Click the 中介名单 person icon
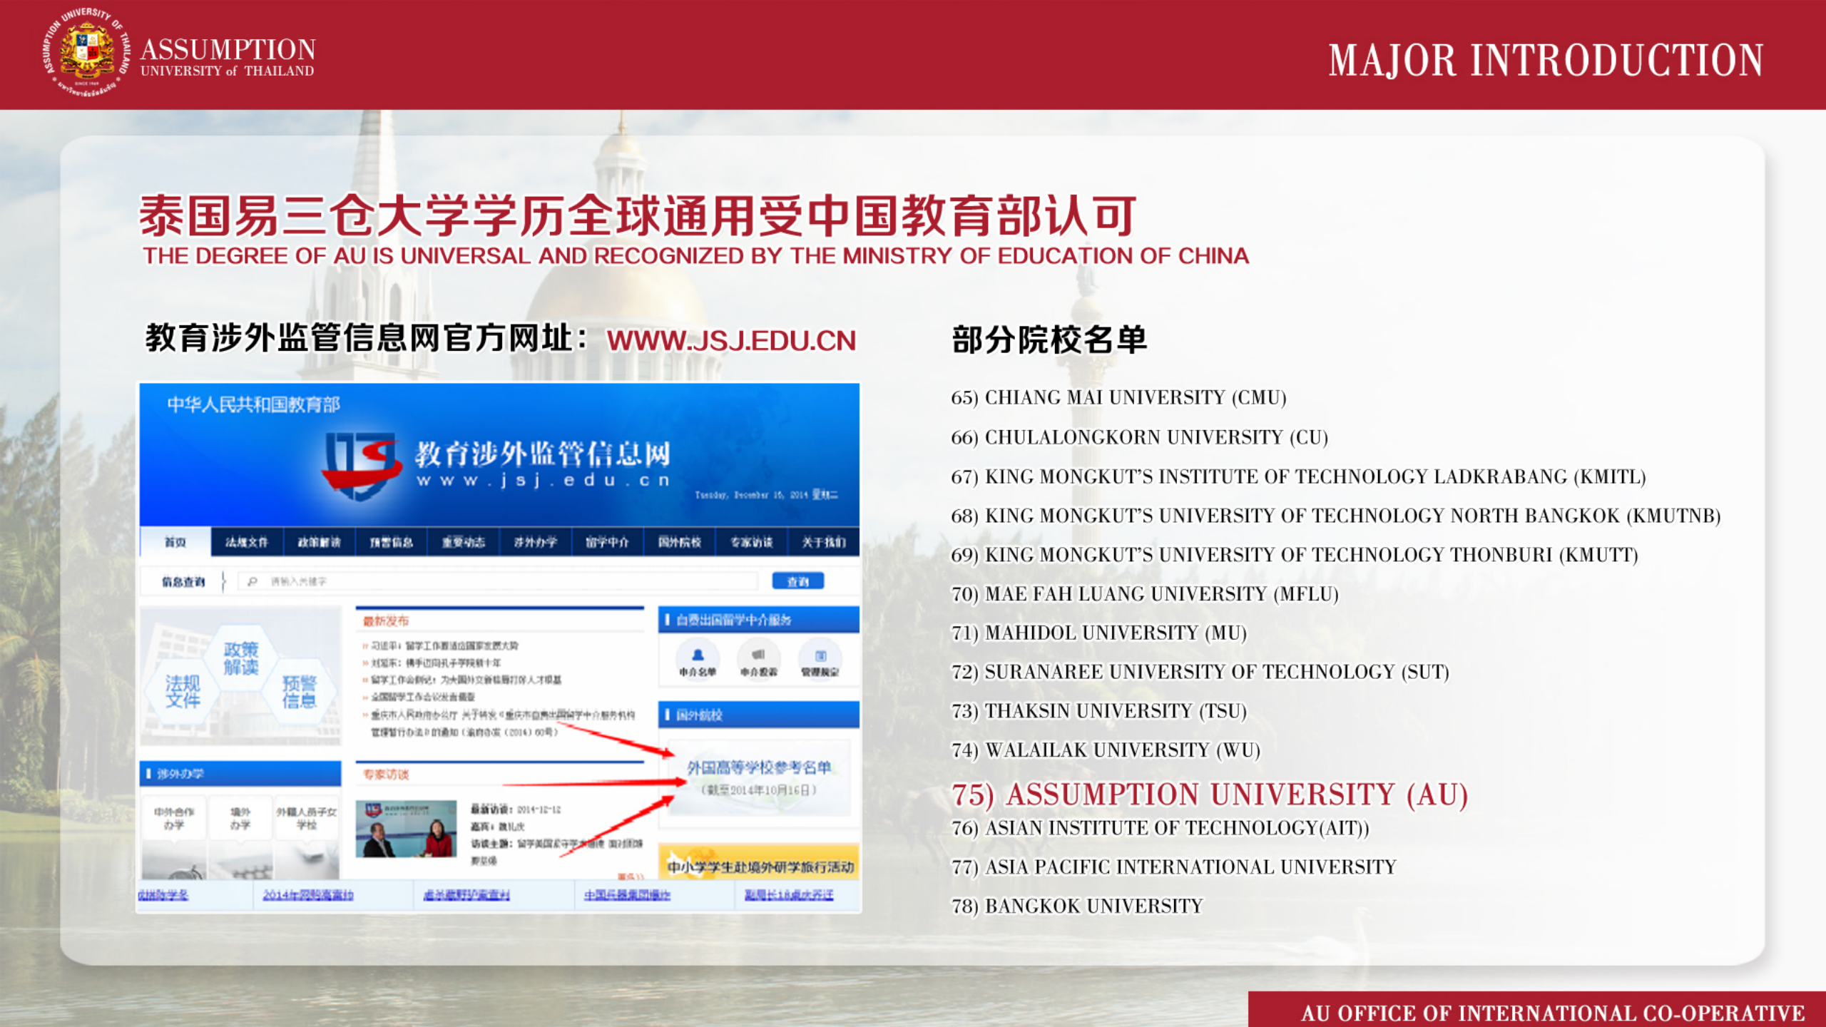 [697, 655]
